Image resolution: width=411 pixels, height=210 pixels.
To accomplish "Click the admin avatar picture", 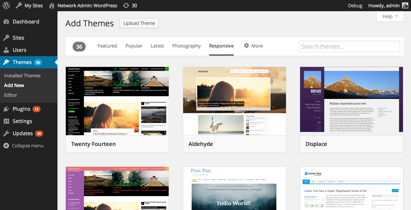I will [x=405, y=5].
